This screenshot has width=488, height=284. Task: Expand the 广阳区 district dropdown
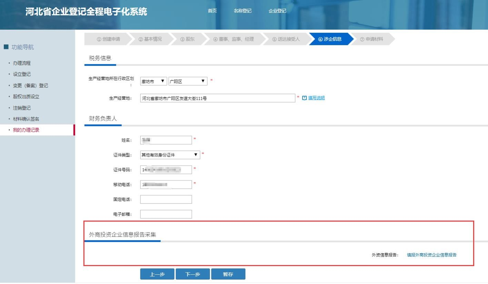188,81
